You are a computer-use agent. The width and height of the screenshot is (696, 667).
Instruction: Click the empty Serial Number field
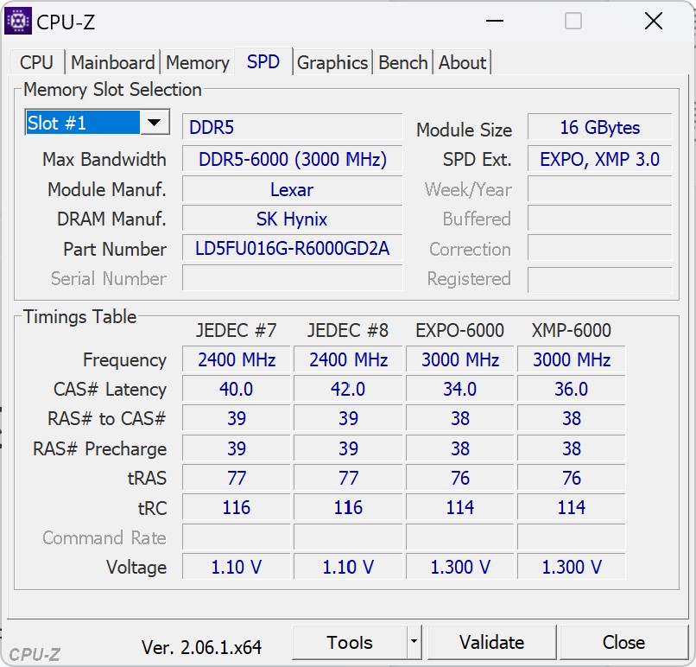click(x=292, y=278)
